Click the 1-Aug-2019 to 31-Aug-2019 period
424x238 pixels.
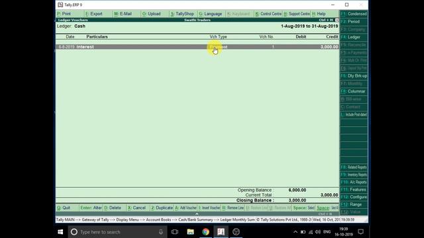tap(309, 26)
